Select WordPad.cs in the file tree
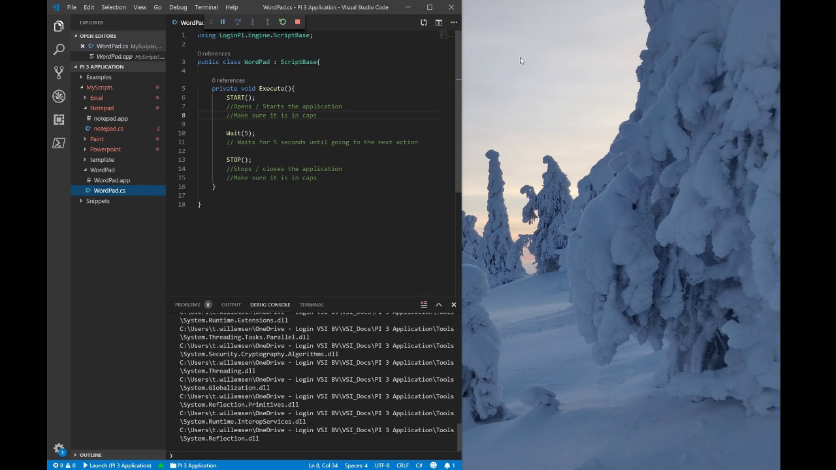The width and height of the screenshot is (836, 470). tap(109, 191)
